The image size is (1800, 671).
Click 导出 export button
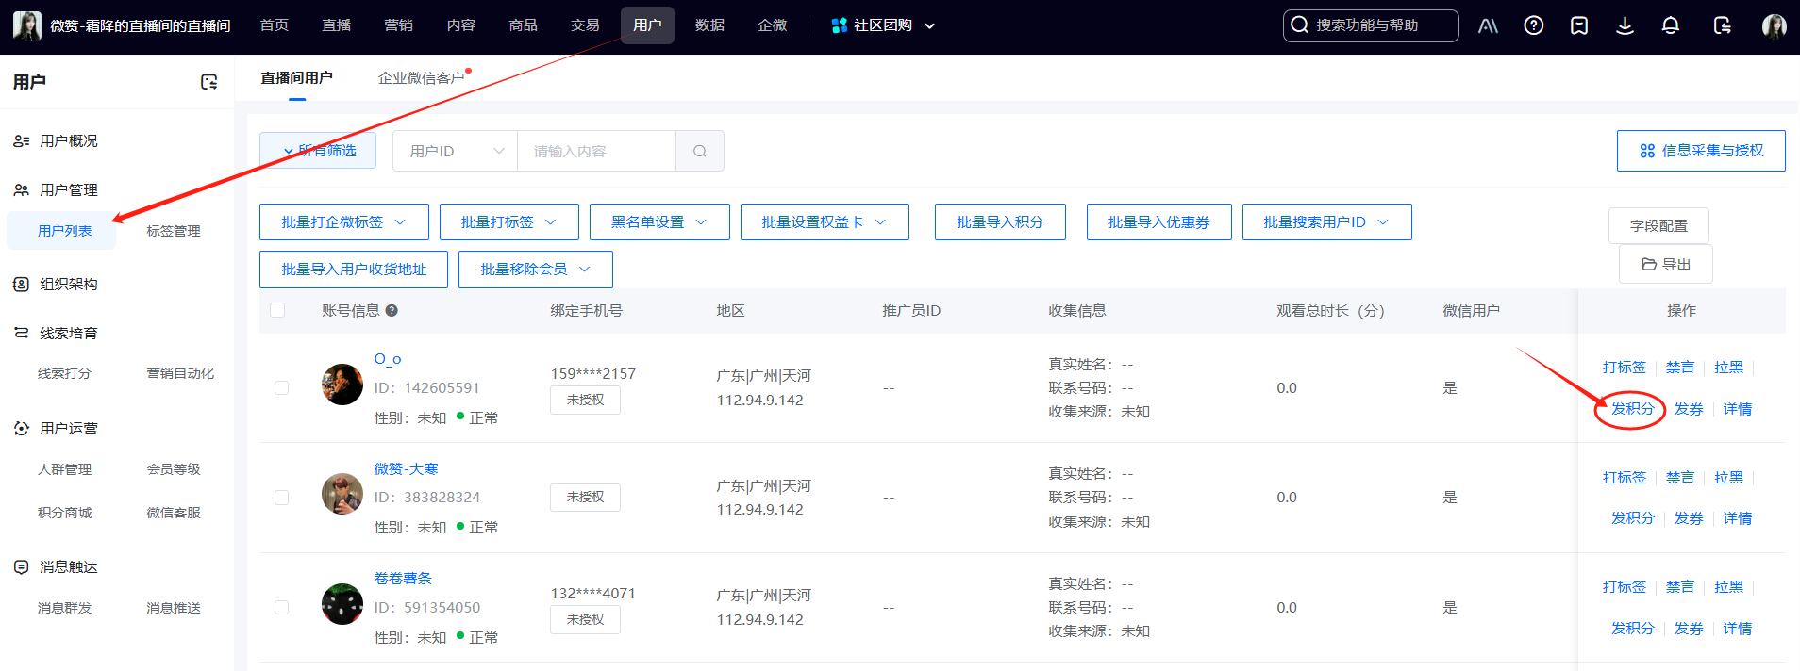click(1666, 264)
